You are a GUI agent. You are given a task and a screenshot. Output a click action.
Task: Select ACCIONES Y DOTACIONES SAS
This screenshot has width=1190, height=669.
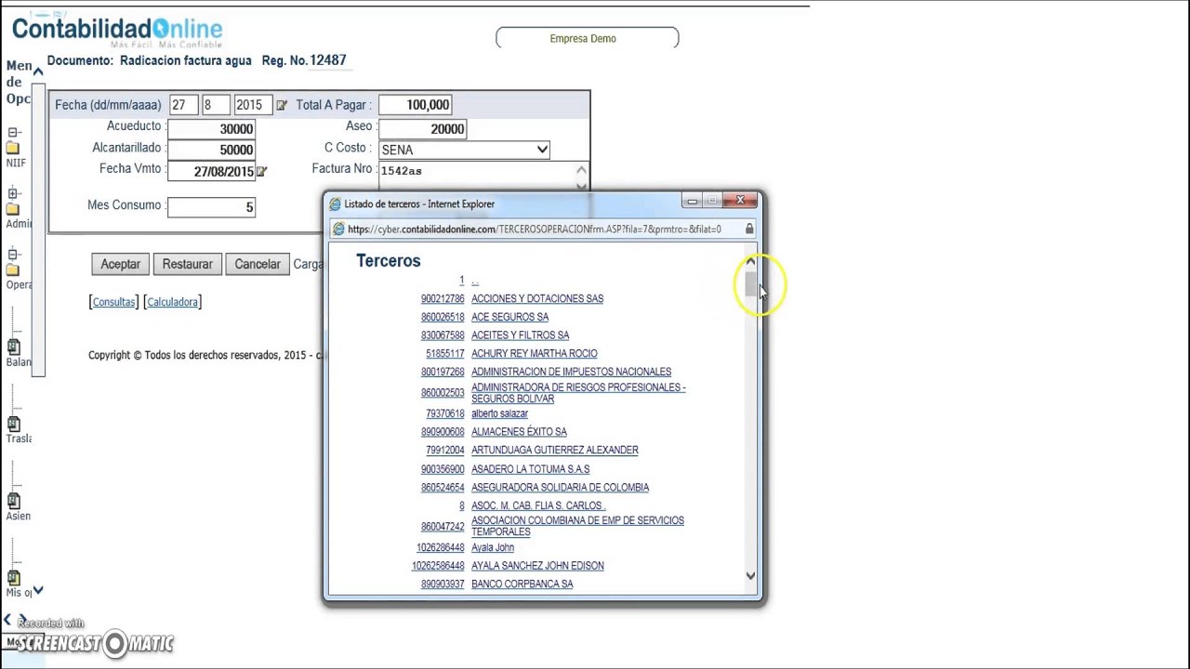point(537,299)
